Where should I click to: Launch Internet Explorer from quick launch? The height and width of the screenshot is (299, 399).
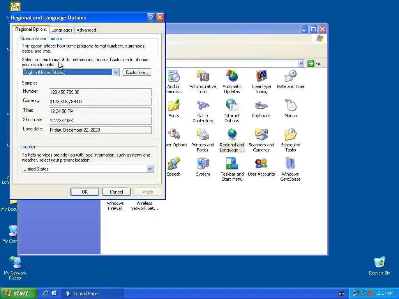[46, 293]
